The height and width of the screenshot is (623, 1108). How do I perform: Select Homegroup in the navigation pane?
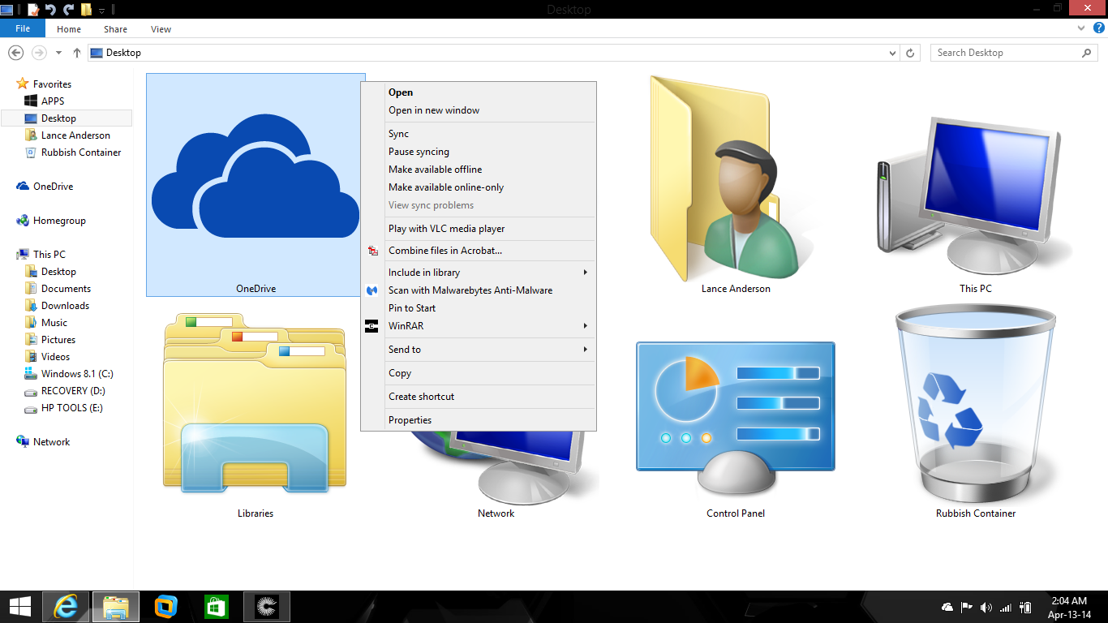point(59,221)
